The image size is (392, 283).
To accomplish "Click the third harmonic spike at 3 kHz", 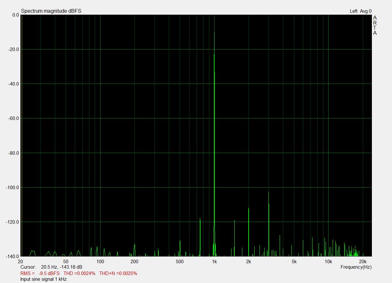I will [269, 224].
